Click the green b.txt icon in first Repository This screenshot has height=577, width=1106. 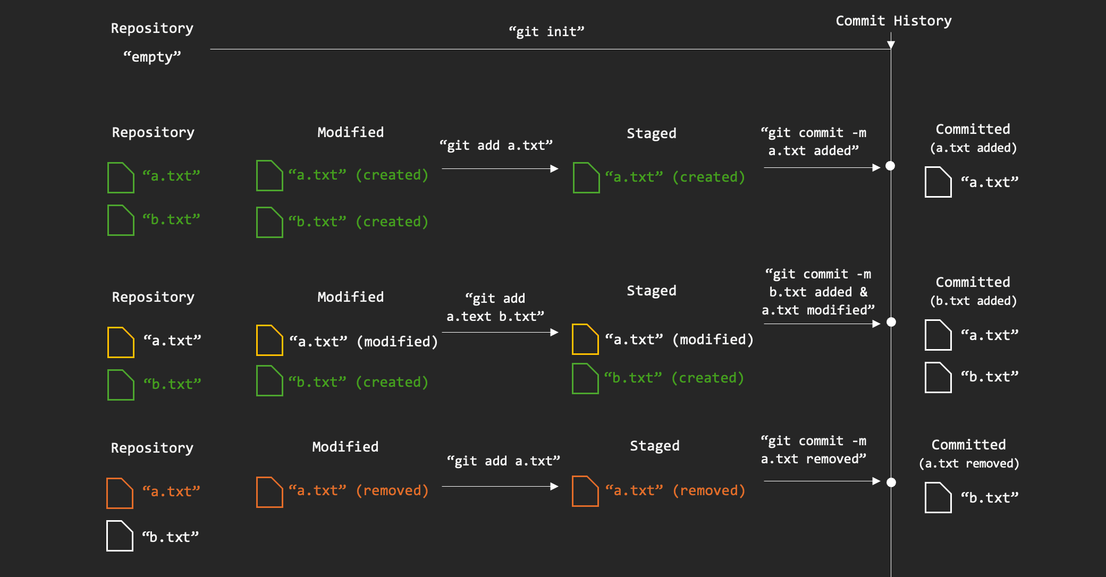121,220
